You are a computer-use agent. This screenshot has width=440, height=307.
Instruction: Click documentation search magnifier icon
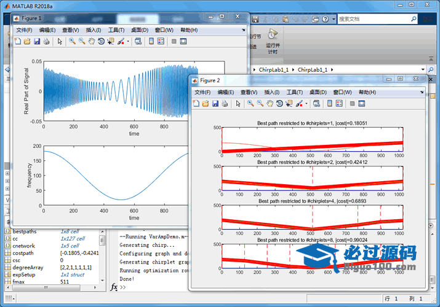(x=414, y=19)
